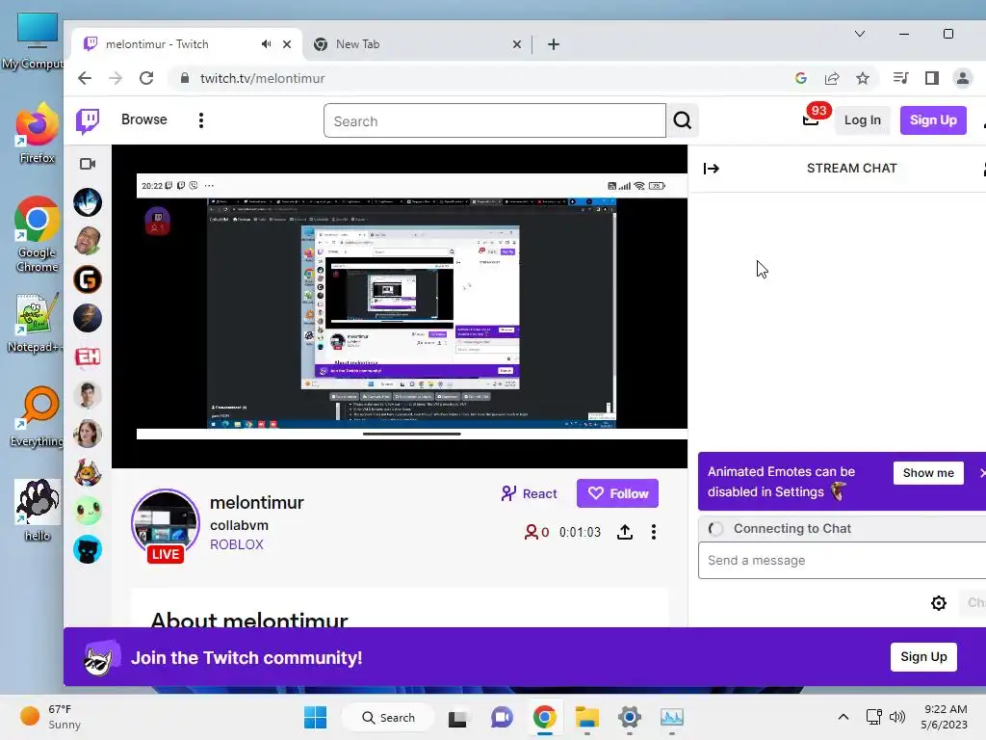
Task: Open the weather widget 67°F Sunny
Action: [50, 717]
